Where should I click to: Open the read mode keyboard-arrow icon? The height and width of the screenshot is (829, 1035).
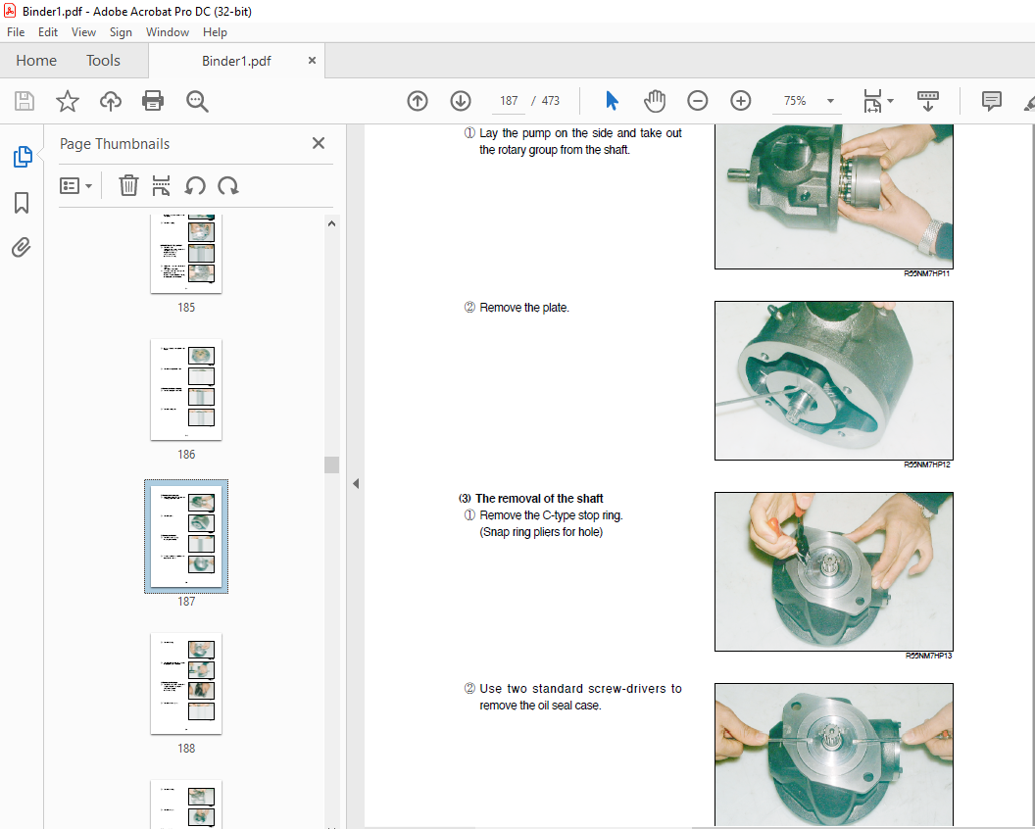927,101
